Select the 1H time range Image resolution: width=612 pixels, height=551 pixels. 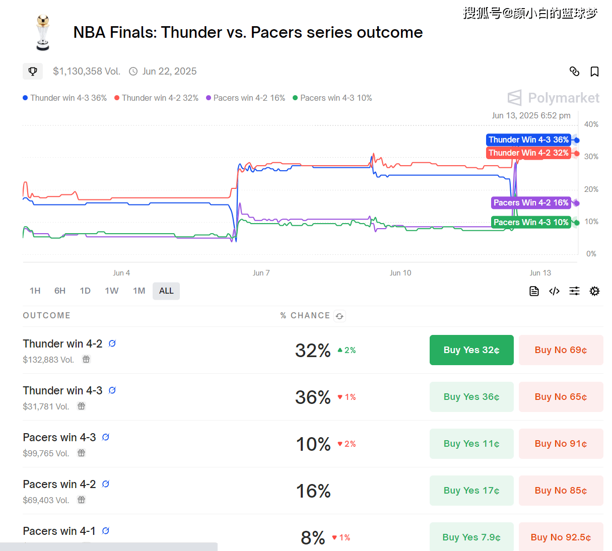tap(35, 291)
